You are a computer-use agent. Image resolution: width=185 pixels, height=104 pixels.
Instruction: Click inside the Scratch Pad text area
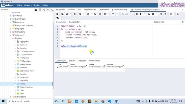169,41
